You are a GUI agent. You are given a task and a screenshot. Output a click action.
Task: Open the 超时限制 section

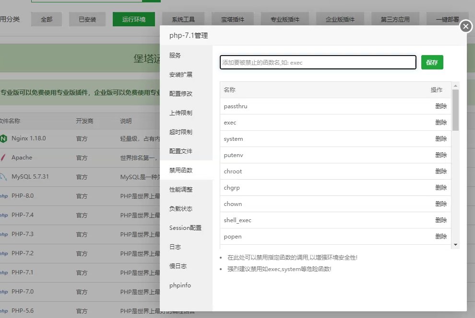(x=186, y=132)
